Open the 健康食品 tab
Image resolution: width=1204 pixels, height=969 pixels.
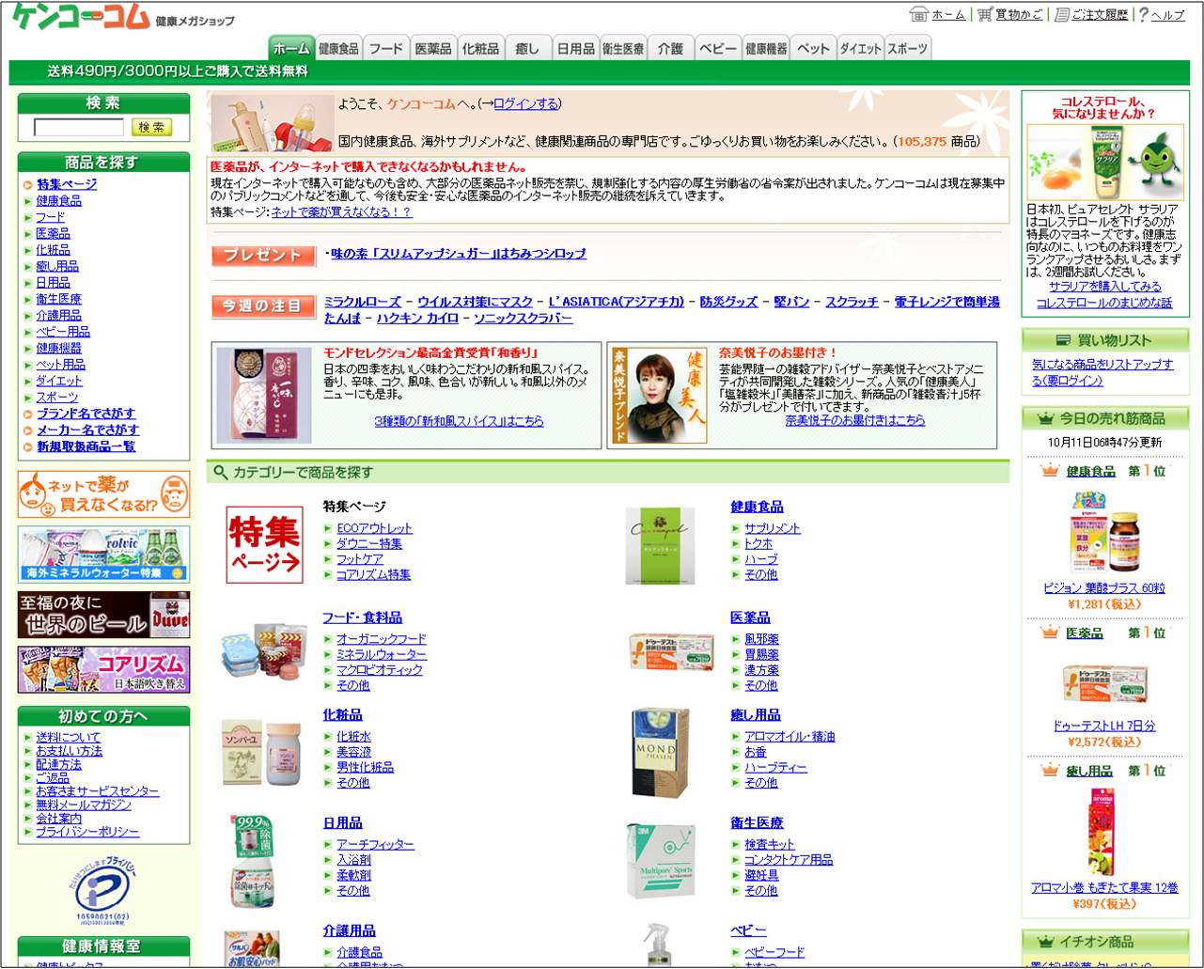coord(338,48)
